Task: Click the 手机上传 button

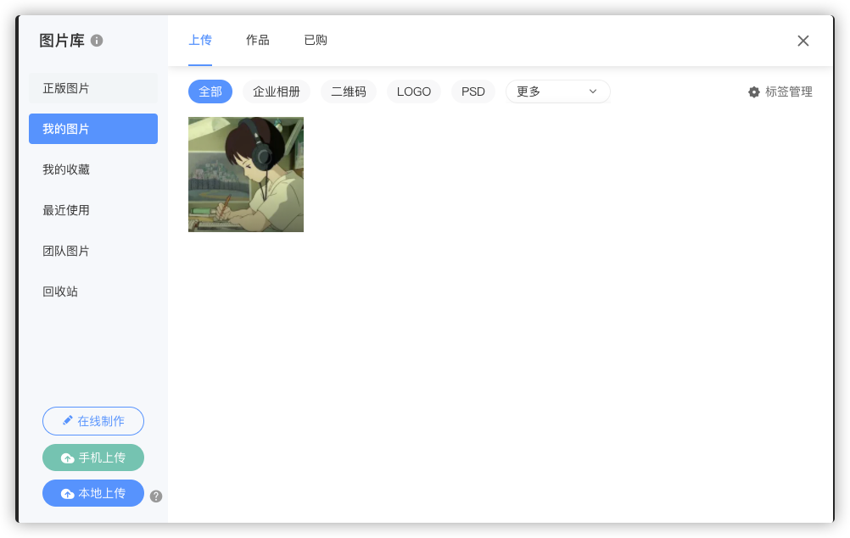Action: (x=93, y=457)
